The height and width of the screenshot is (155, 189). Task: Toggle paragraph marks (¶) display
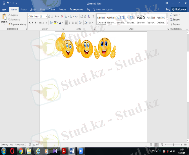[x=93, y=17]
